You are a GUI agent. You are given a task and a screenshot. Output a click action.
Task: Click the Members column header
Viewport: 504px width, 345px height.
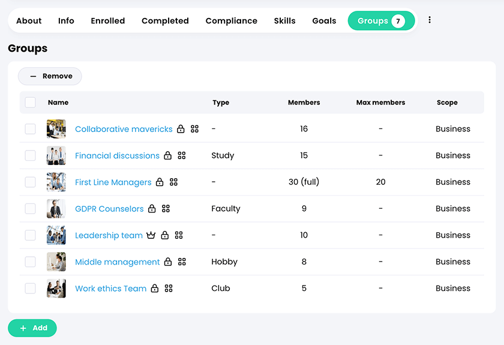pyautogui.click(x=304, y=103)
